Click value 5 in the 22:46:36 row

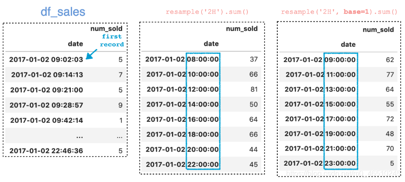(120, 151)
